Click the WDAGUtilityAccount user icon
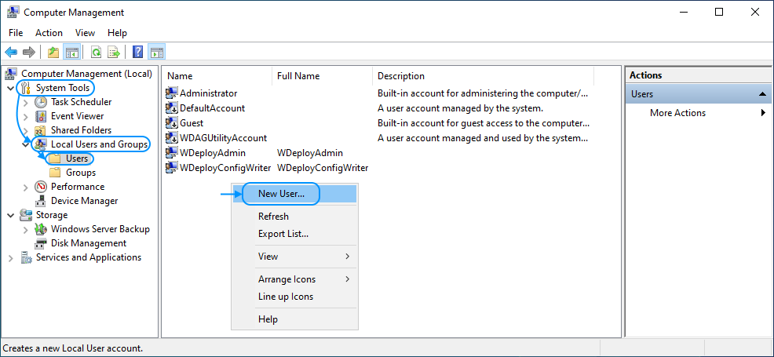 [x=172, y=138]
